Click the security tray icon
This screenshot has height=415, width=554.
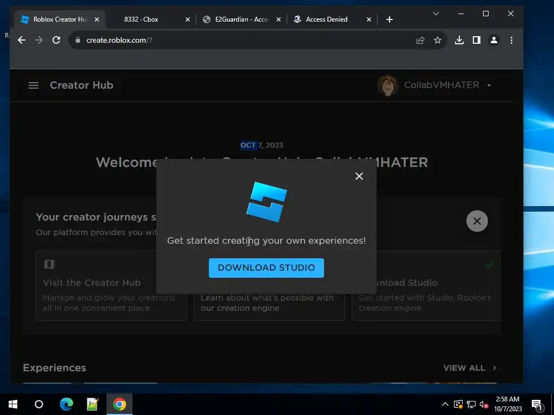pyautogui.click(x=458, y=404)
